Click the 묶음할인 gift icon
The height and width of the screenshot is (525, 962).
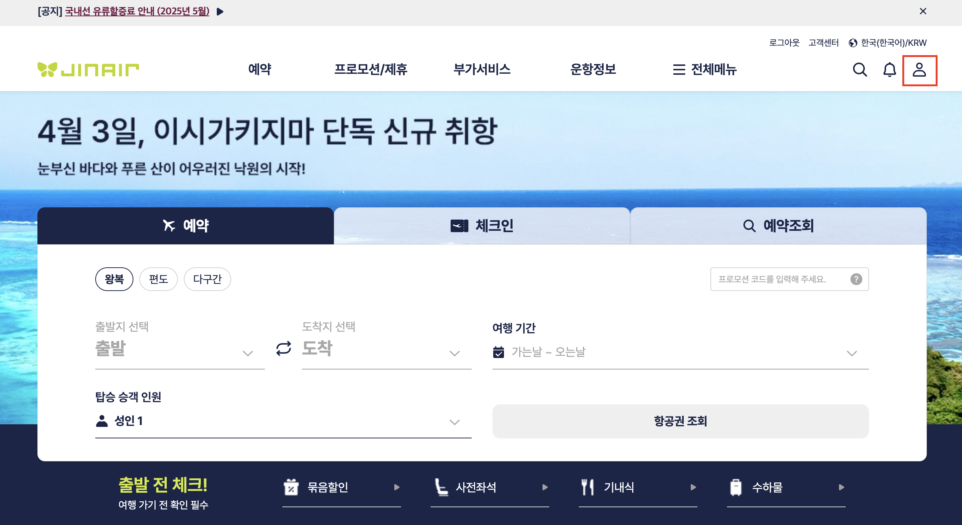[x=292, y=487]
